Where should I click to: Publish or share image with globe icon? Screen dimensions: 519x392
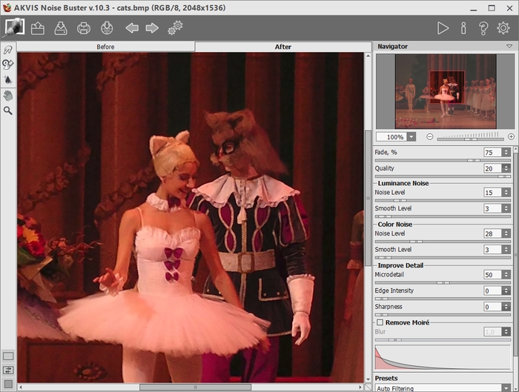107,28
